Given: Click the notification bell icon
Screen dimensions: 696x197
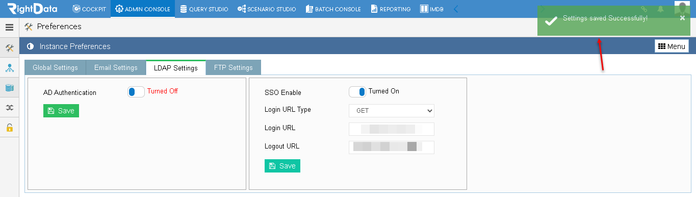Looking at the screenshot, I should (661, 9).
